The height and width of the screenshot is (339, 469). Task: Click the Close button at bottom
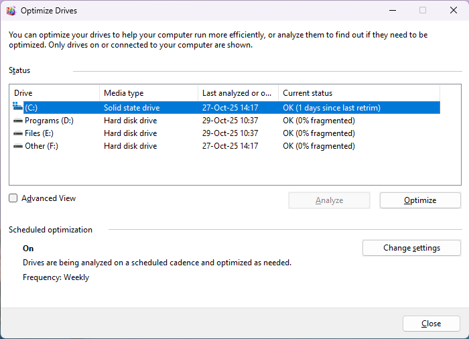431,324
